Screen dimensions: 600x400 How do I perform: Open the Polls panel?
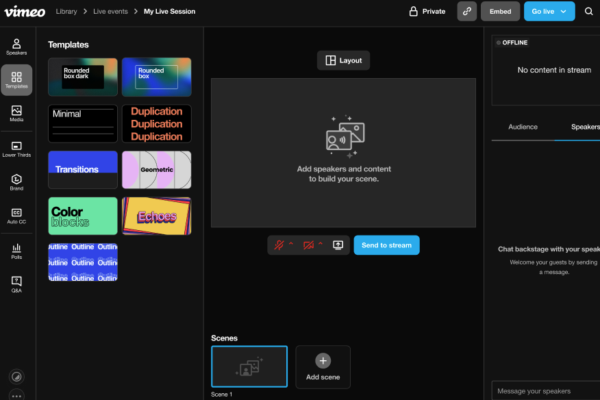coord(16,249)
